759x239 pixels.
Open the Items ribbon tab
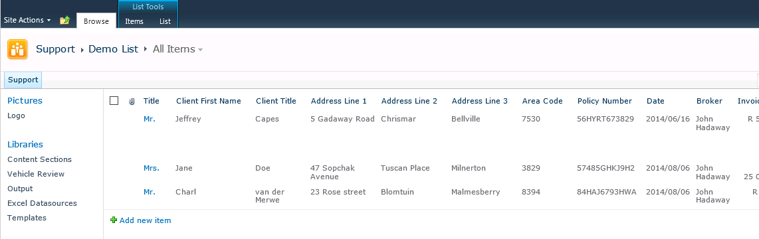coord(134,21)
